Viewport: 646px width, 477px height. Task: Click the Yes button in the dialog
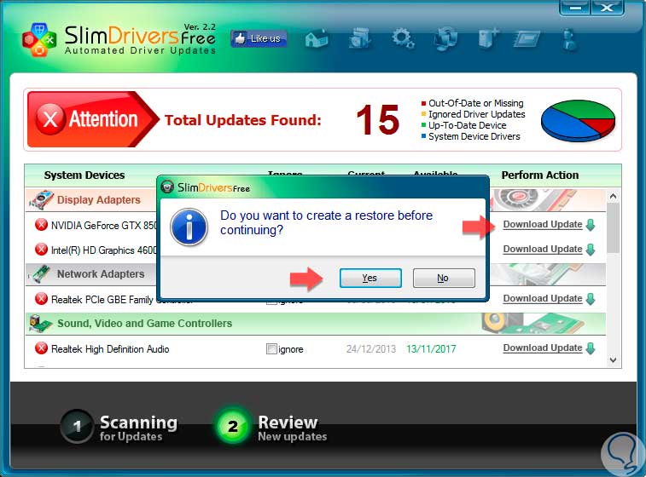coord(370,278)
